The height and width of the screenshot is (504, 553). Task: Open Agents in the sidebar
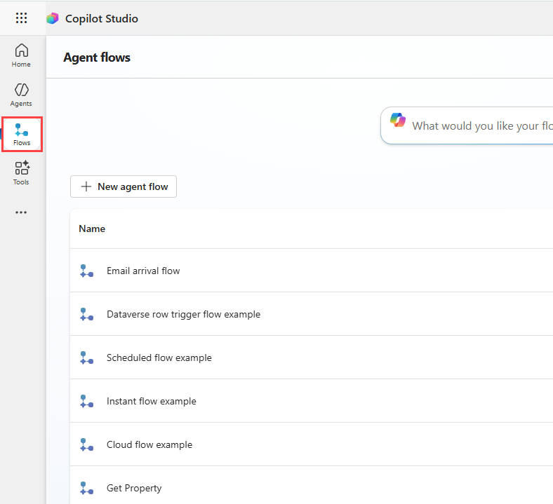pos(21,95)
